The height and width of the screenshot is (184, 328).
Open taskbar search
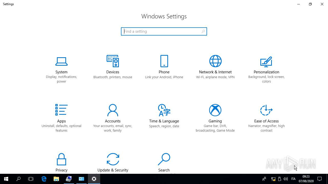click(18, 179)
